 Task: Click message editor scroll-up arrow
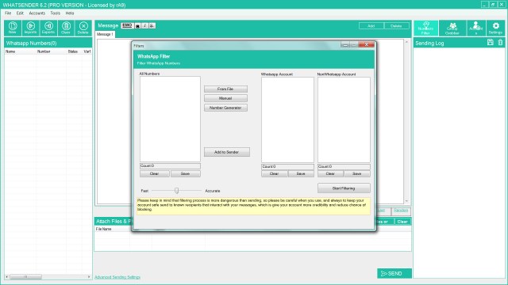coord(407,42)
